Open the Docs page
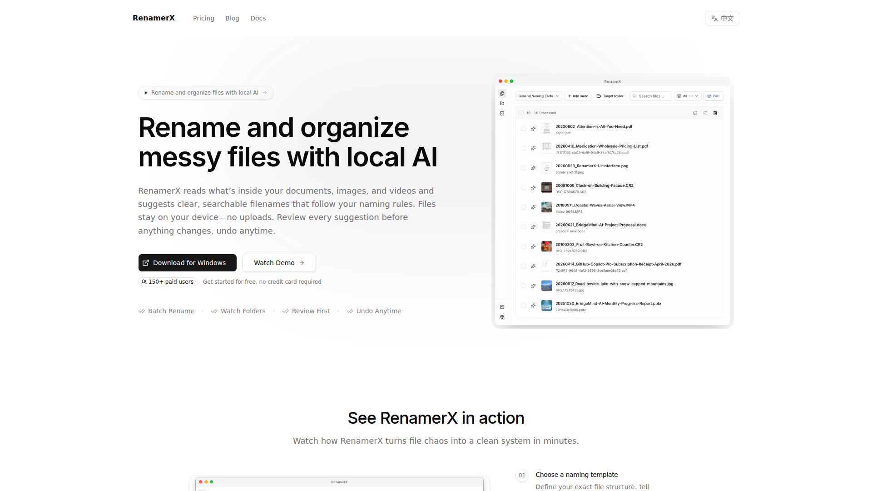This screenshot has height=491, width=872. coord(258,18)
